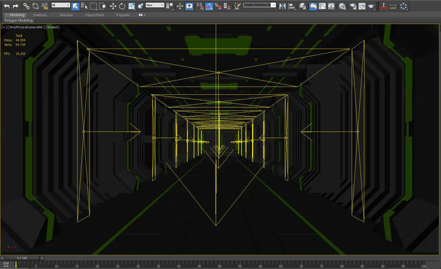Toggle Percent Snap icon
This screenshot has width=441, height=269.
[218, 6]
